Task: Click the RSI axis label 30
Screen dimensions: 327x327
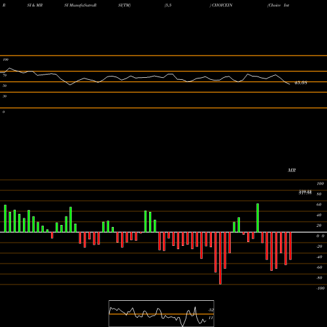Action: tap(5, 96)
